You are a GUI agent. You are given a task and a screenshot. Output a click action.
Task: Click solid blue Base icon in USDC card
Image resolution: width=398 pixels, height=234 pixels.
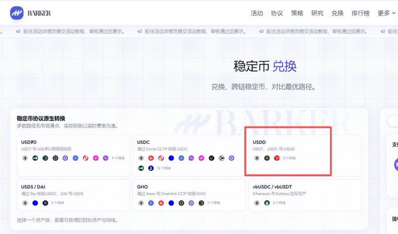[x=171, y=159]
